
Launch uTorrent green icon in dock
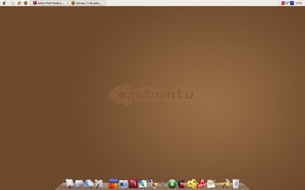(172, 184)
